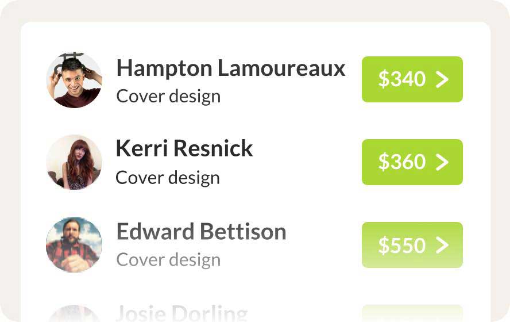
Task: Click the faded Josie Dorling avatar
Action: pyautogui.click(x=74, y=315)
